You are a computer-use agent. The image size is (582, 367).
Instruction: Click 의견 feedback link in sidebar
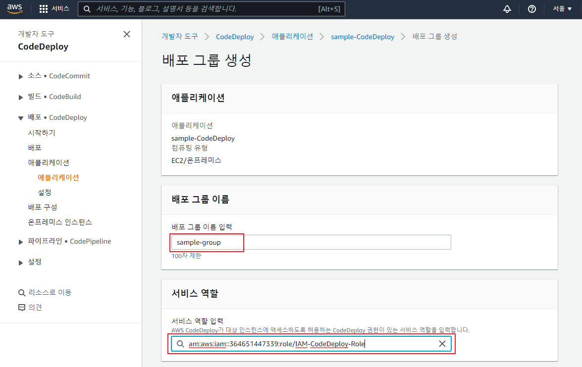coord(35,307)
